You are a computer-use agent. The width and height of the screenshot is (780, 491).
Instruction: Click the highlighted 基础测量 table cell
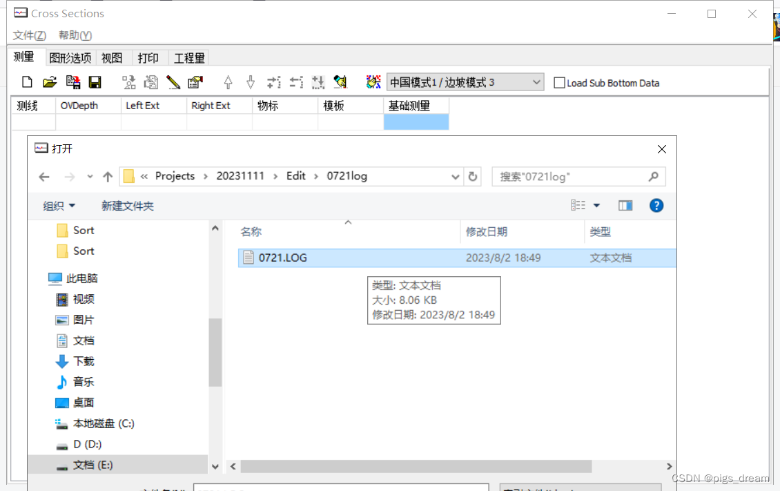pos(416,122)
